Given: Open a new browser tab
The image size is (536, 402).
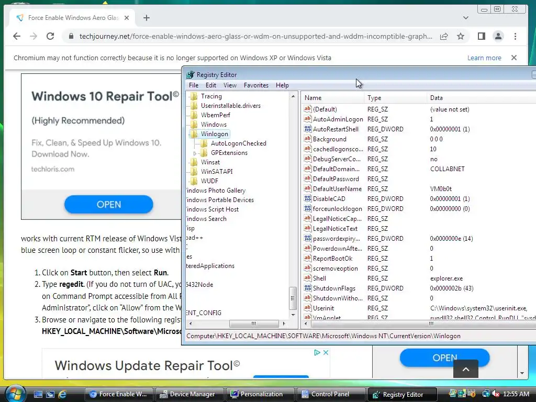Looking at the screenshot, I should coord(147,18).
